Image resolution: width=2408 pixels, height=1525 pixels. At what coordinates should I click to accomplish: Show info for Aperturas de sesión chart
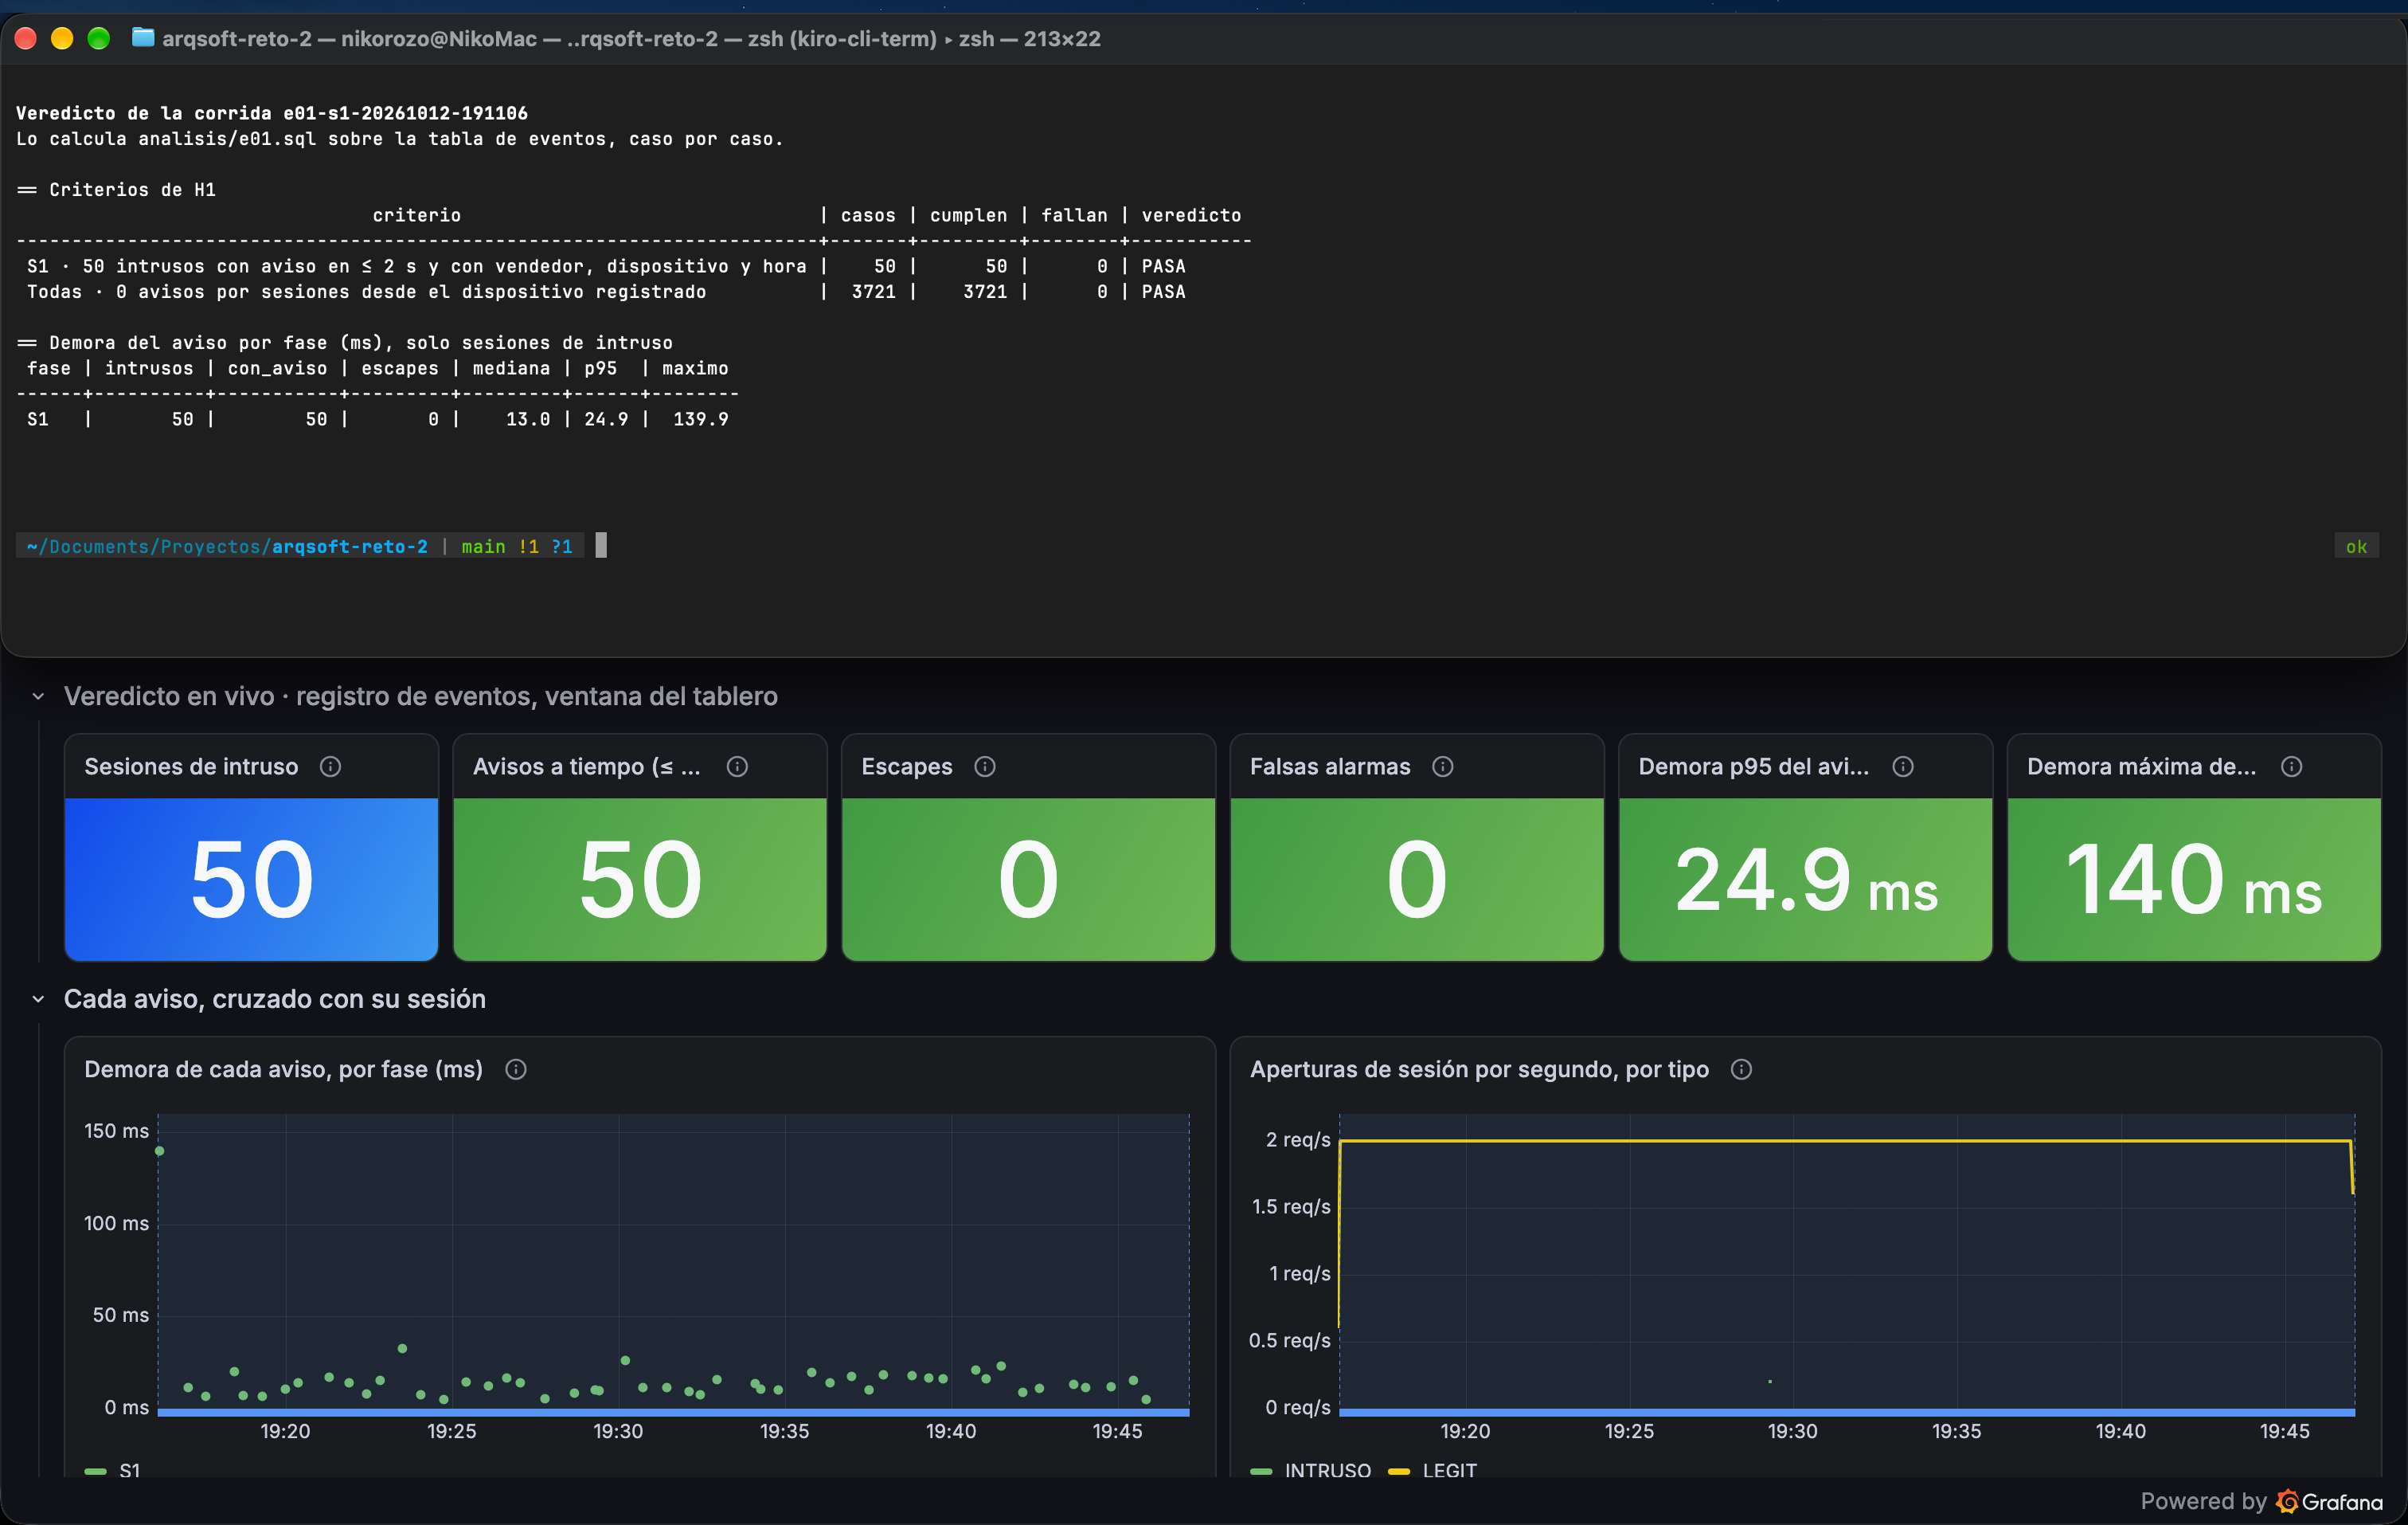pyautogui.click(x=1741, y=1070)
